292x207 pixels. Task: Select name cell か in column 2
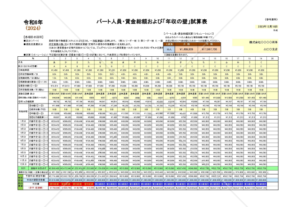click(x=66, y=63)
